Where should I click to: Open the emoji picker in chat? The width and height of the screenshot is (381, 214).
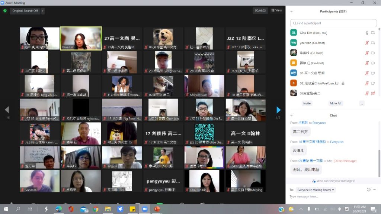coord(369,189)
